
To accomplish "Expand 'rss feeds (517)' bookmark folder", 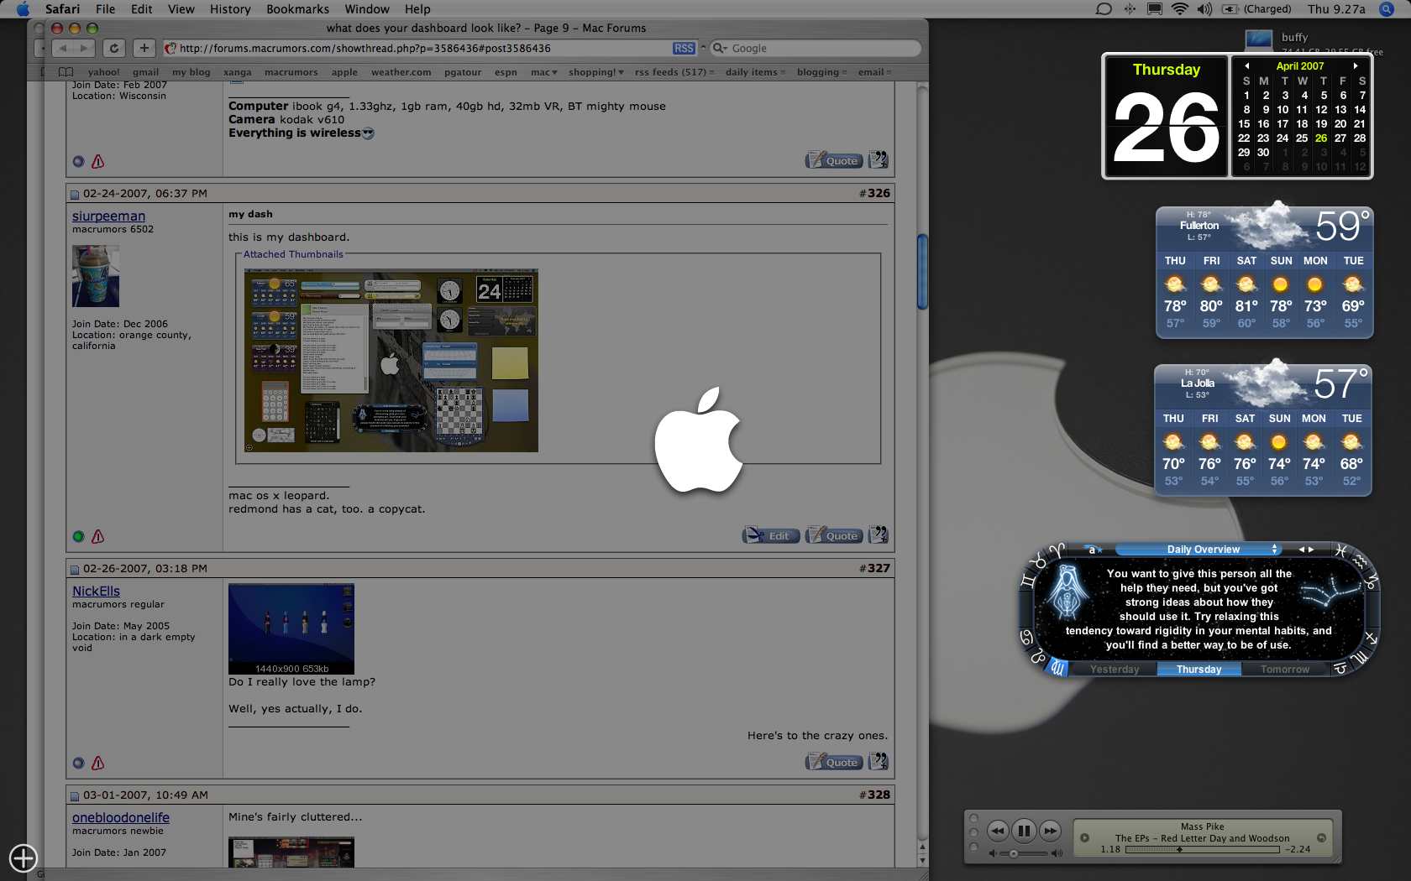I will point(674,72).
